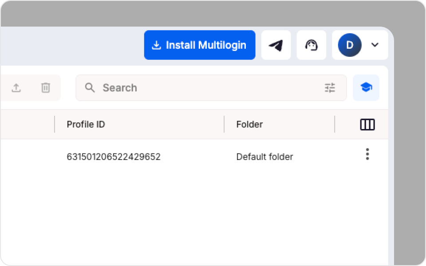Image resolution: width=426 pixels, height=266 pixels.
Task: Open search filter sliders icon
Action: [330, 88]
